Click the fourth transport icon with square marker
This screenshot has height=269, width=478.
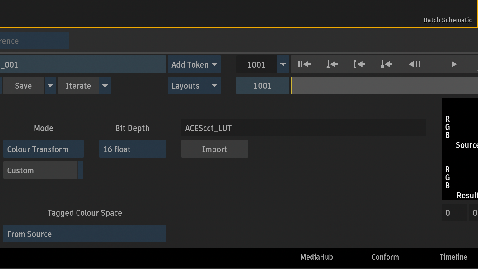tap(387, 64)
